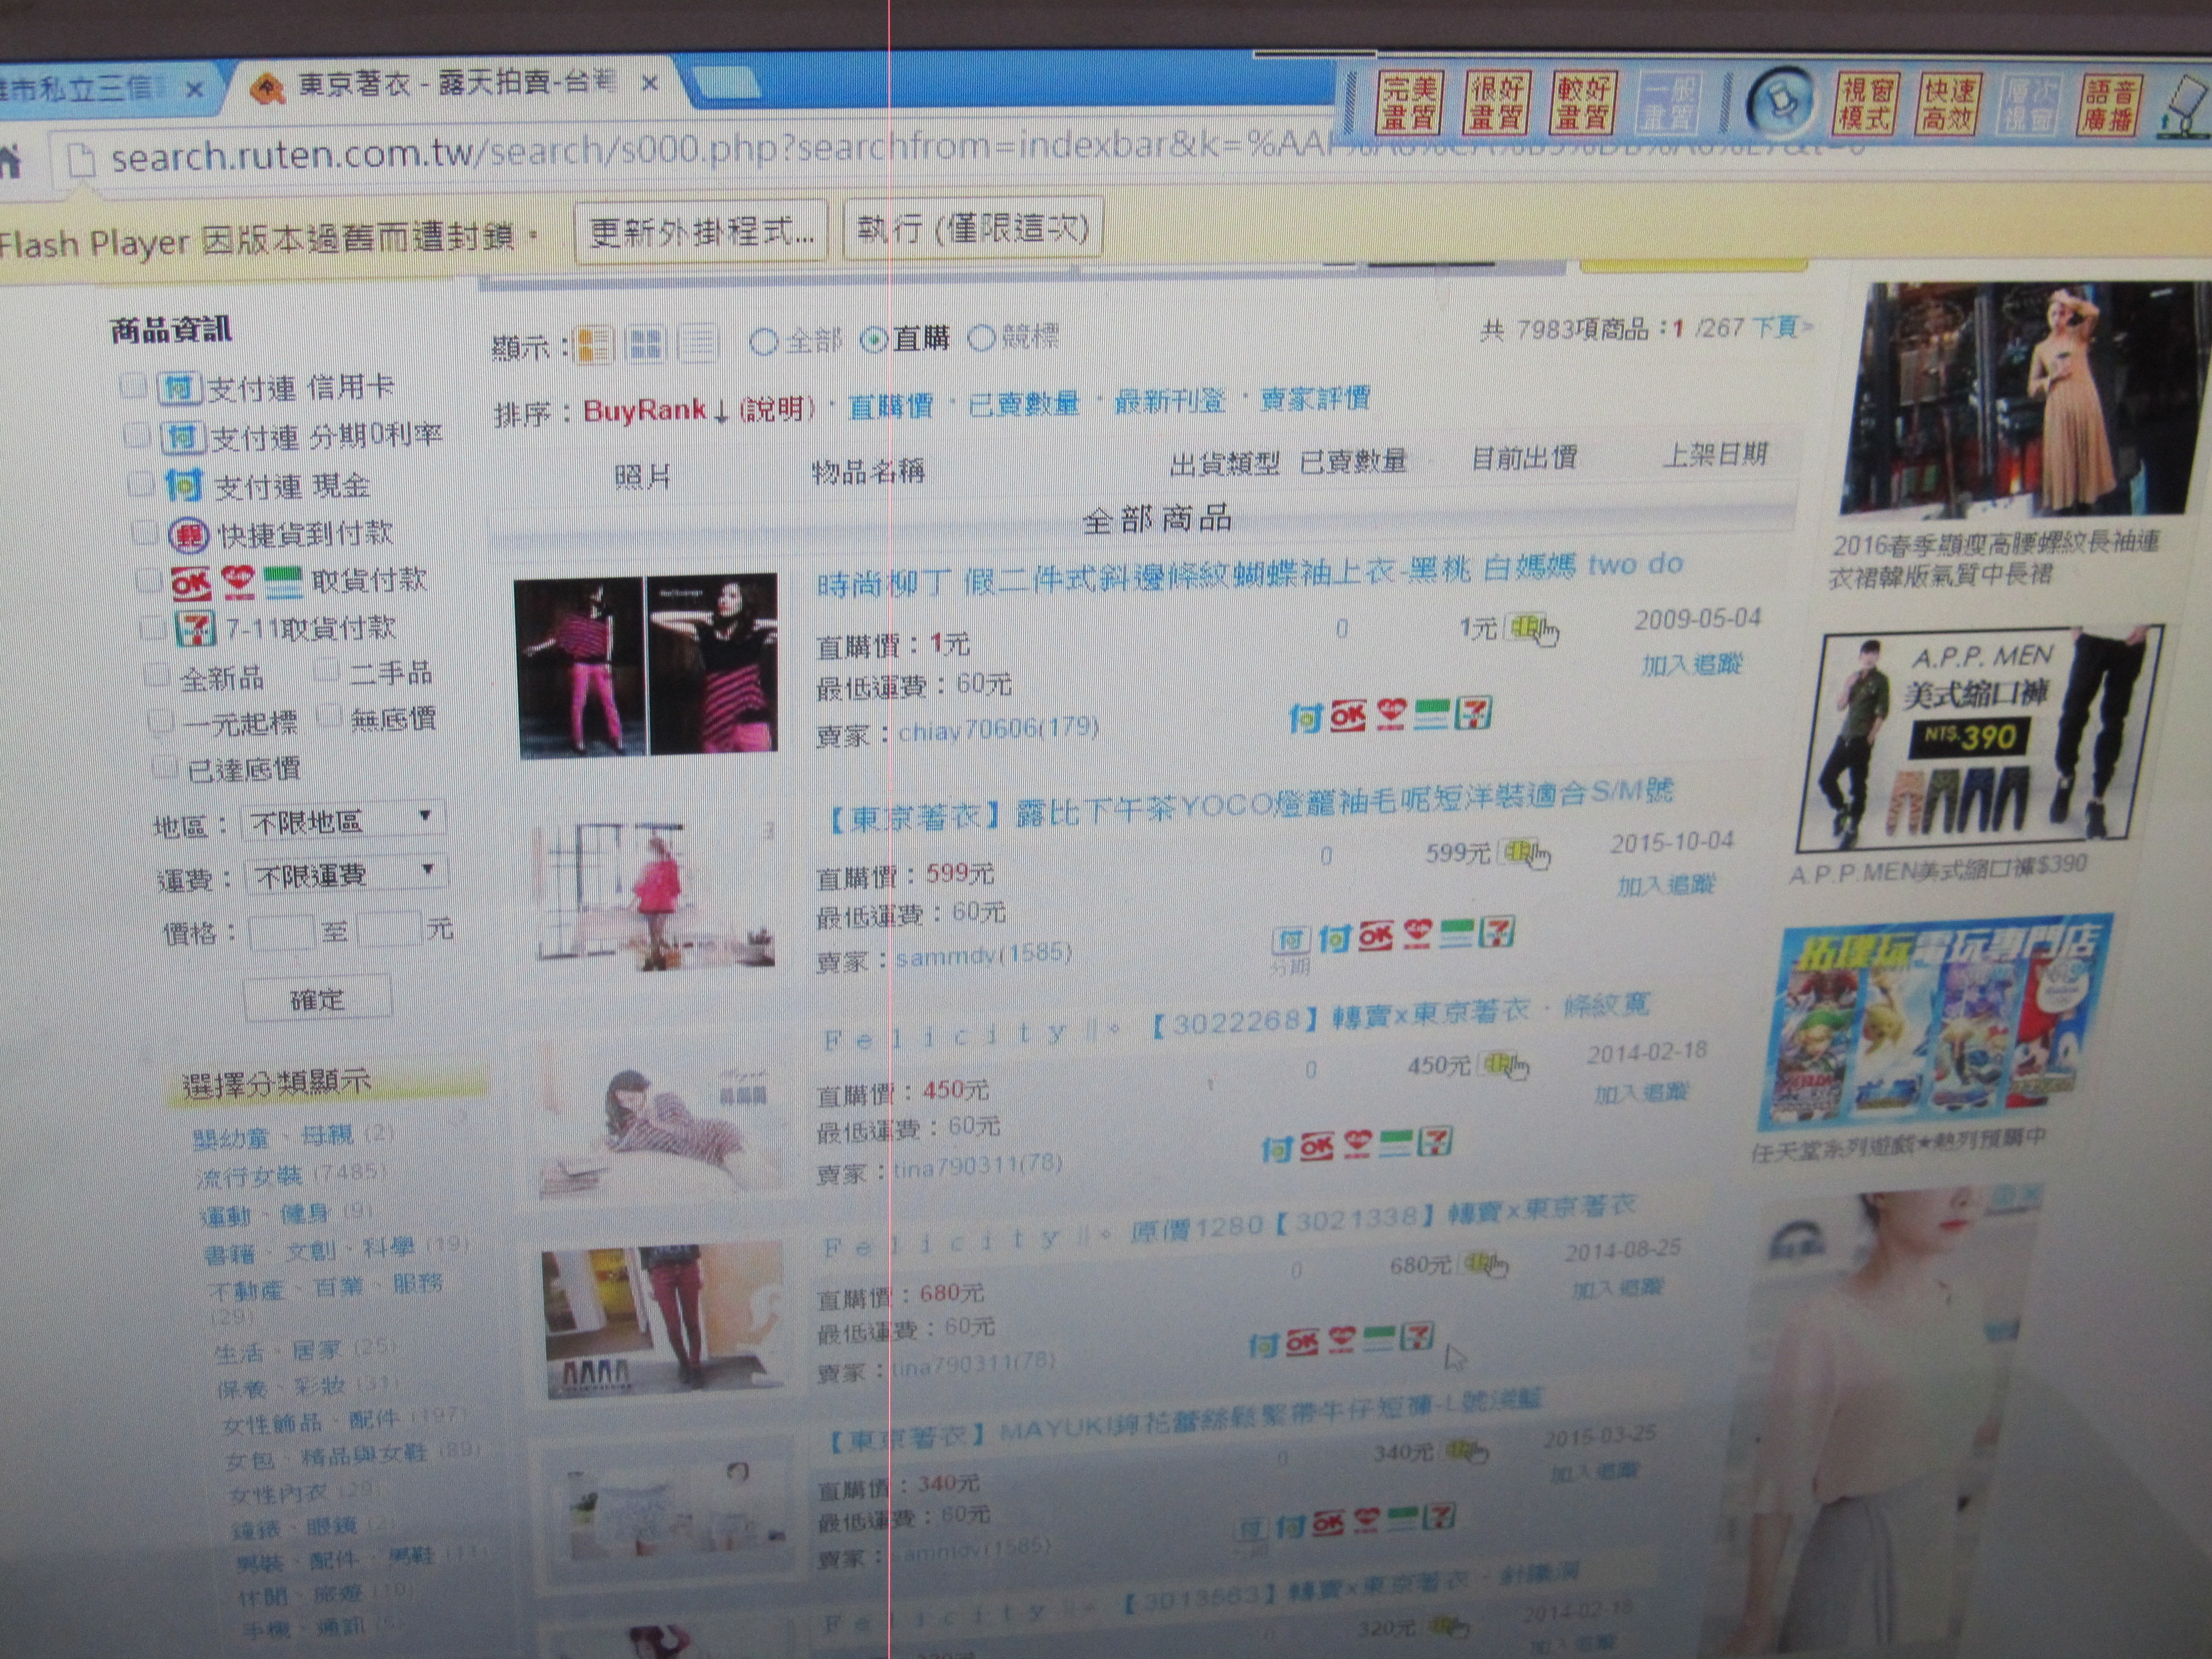
Task: Click the maximum price input field
Action: (389, 929)
